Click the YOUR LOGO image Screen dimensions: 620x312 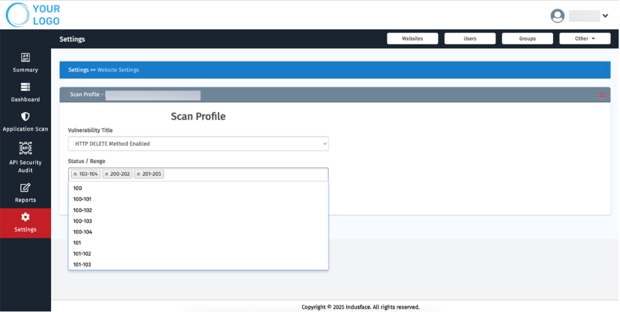33,15
